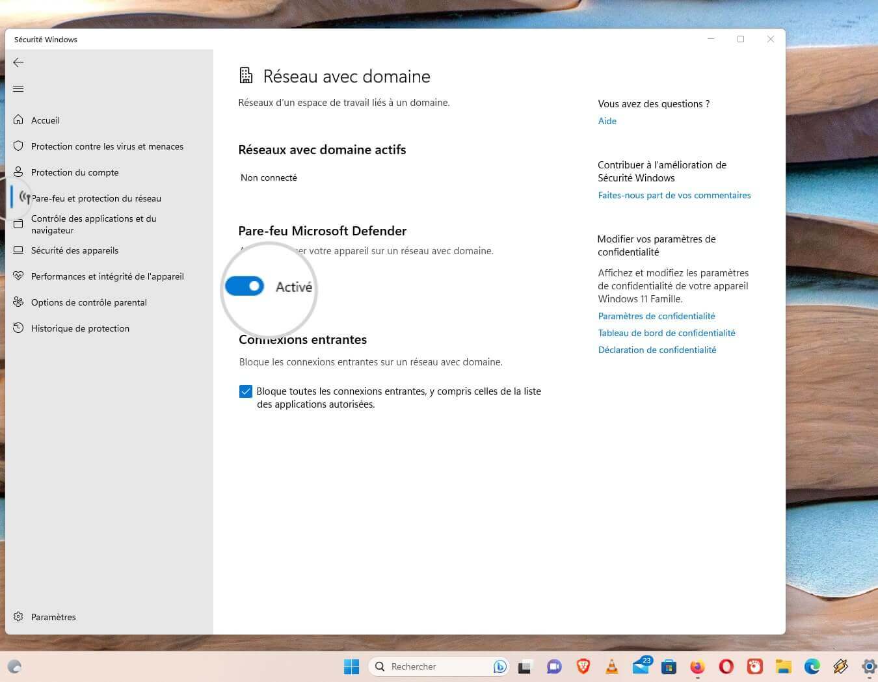The width and height of the screenshot is (878, 682).
Task: Select Sécurité des appareils
Action: [x=75, y=250]
